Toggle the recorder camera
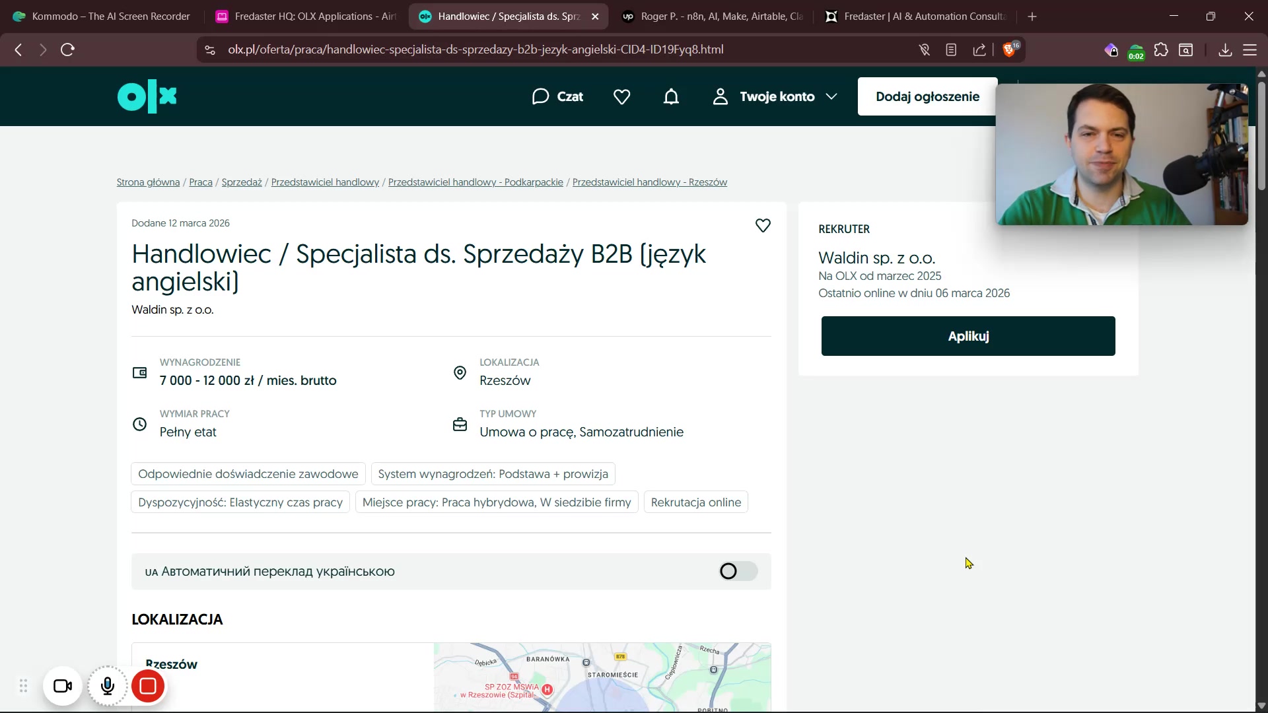Image resolution: width=1268 pixels, height=713 pixels. pyautogui.click(x=63, y=687)
